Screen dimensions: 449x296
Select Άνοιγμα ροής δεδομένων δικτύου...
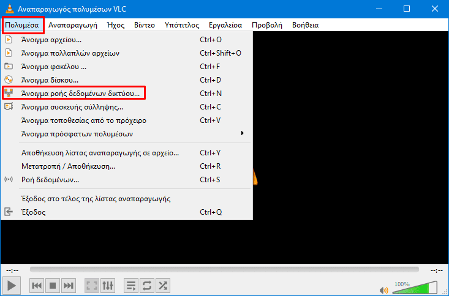pyautogui.click(x=127, y=93)
